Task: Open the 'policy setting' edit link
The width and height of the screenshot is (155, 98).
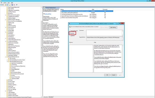Action: click(48, 14)
